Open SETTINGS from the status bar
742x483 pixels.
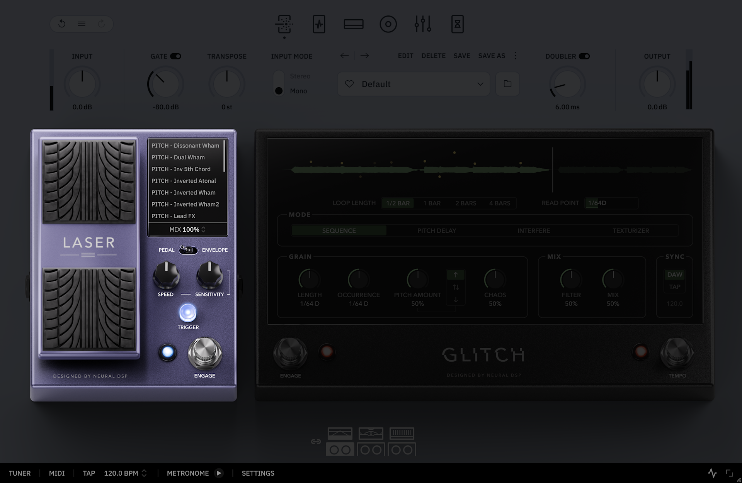[x=258, y=473]
